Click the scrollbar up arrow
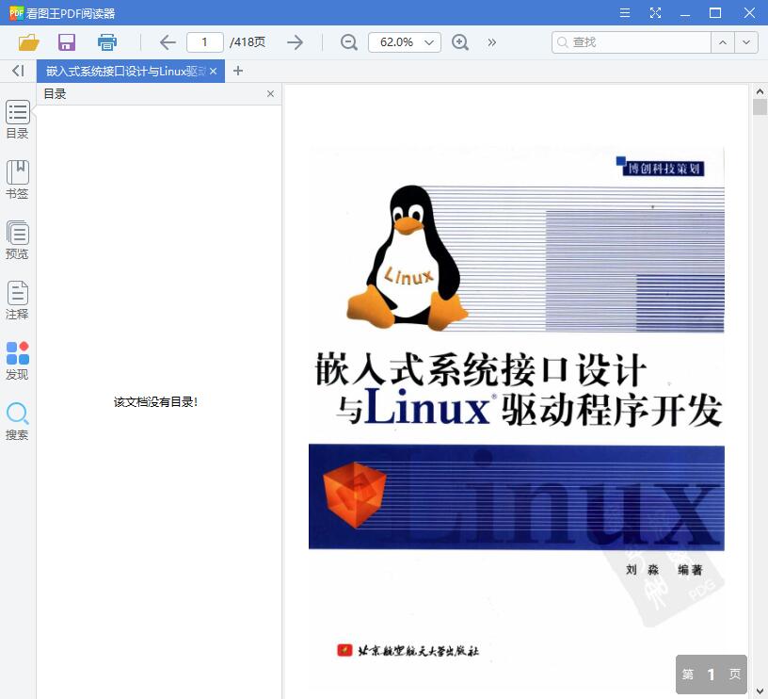The image size is (768, 699). (760, 91)
